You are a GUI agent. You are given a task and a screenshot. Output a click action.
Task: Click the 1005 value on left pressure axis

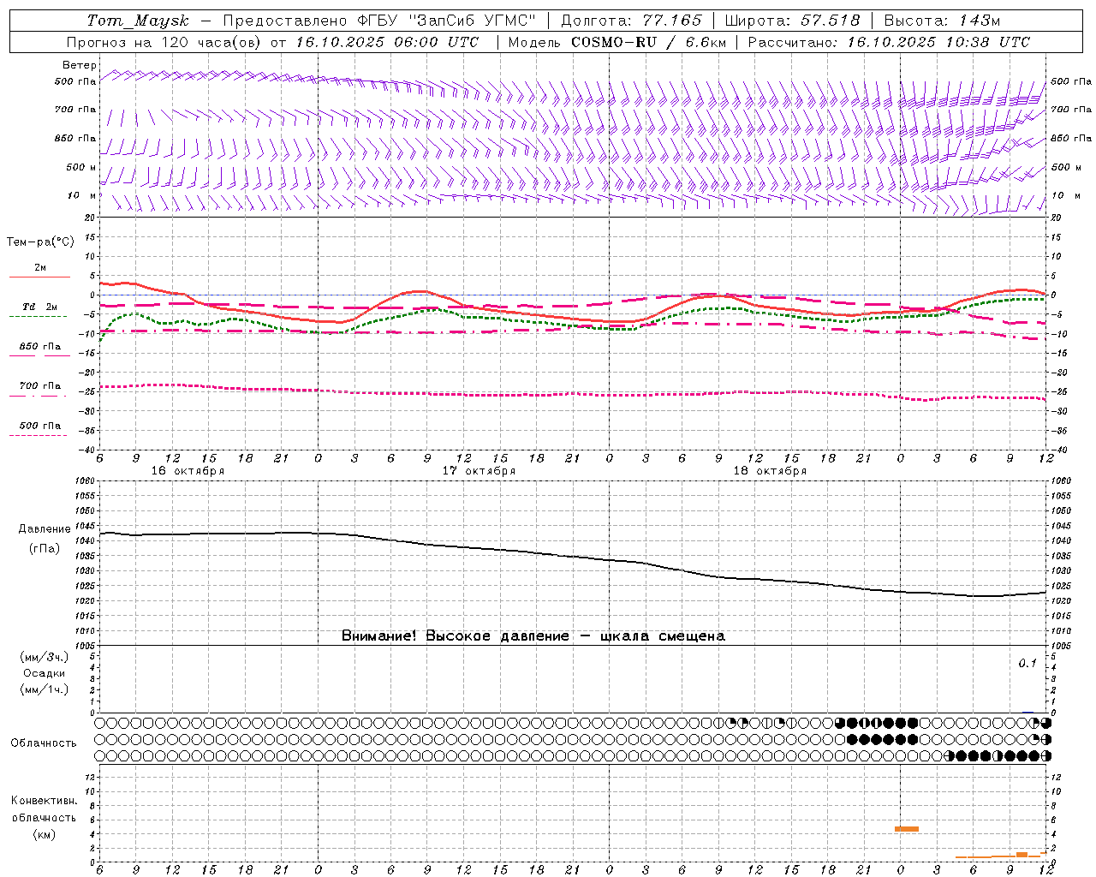(86, 646)
